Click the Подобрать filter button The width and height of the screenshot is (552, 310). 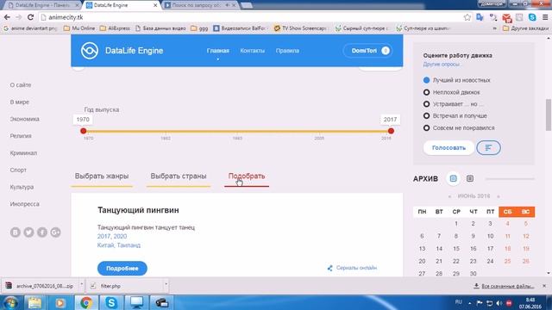coord(247,177)
